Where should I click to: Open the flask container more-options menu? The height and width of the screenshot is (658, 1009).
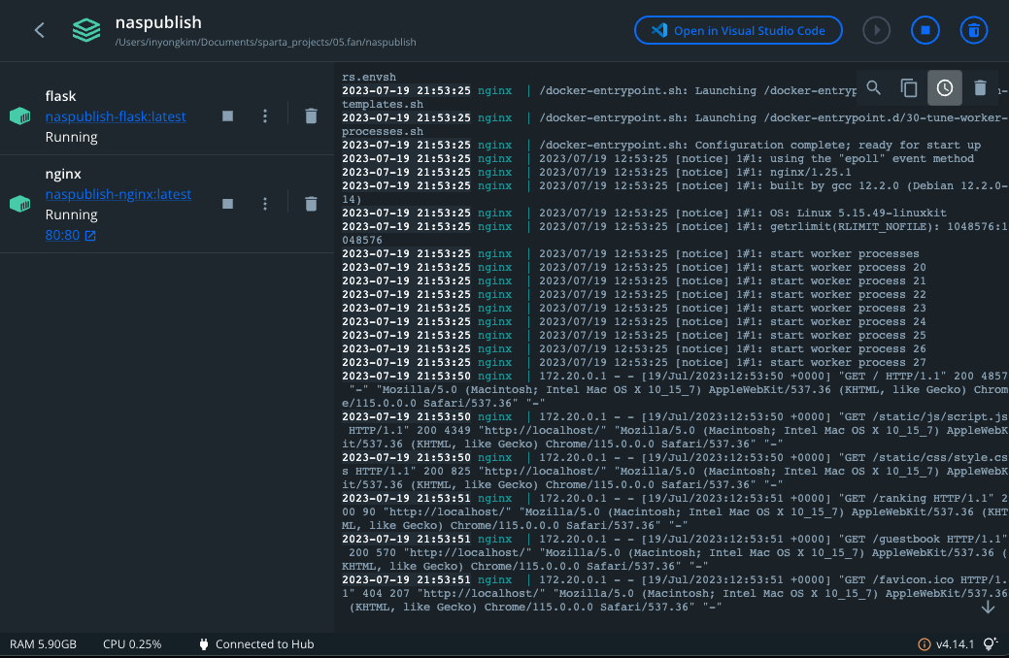pyautogui.click(x=265, y=115)
